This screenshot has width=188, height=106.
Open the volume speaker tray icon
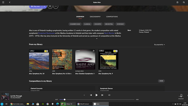[180, 104]
